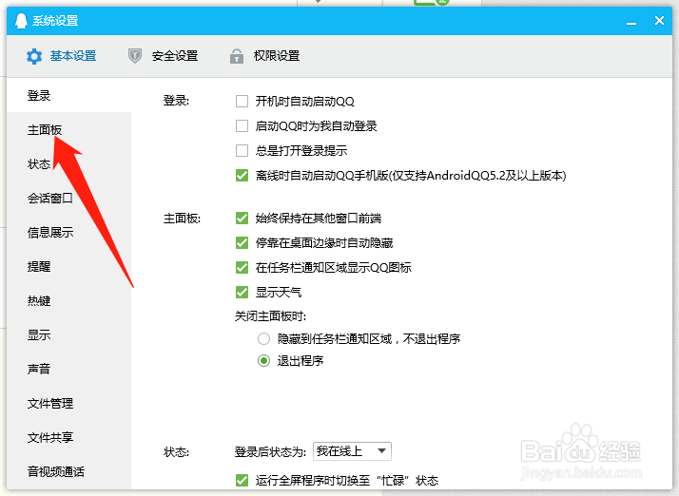Select 显示 in the sidebar
This screenshot has width=679, height=496.
(68, 334)
